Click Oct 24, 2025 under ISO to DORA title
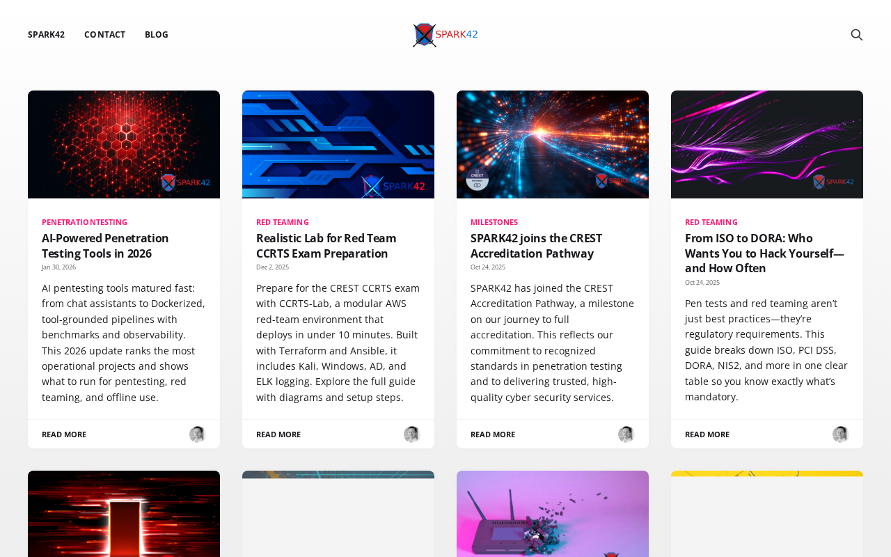Viewport: 891px width, 557px height. (x=702, y=283)
